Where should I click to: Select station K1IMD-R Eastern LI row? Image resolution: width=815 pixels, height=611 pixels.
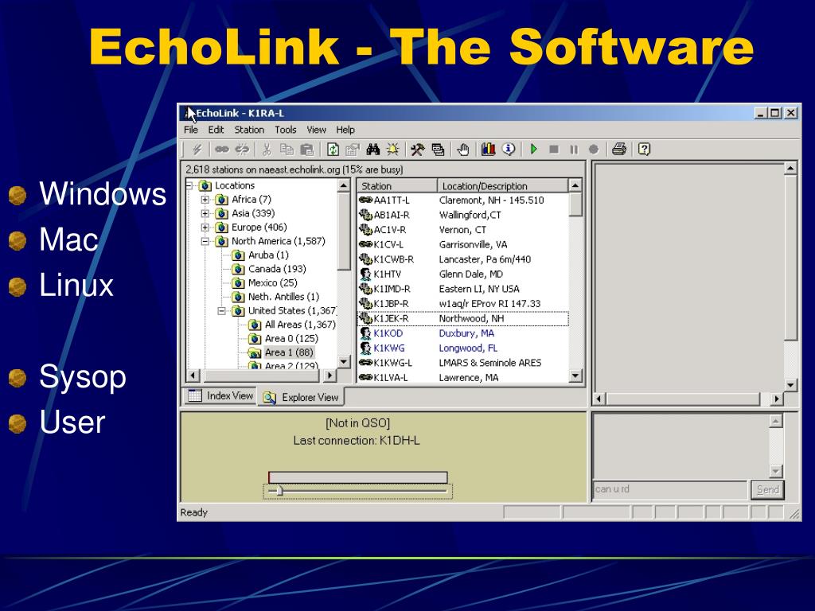click(462, 289)
